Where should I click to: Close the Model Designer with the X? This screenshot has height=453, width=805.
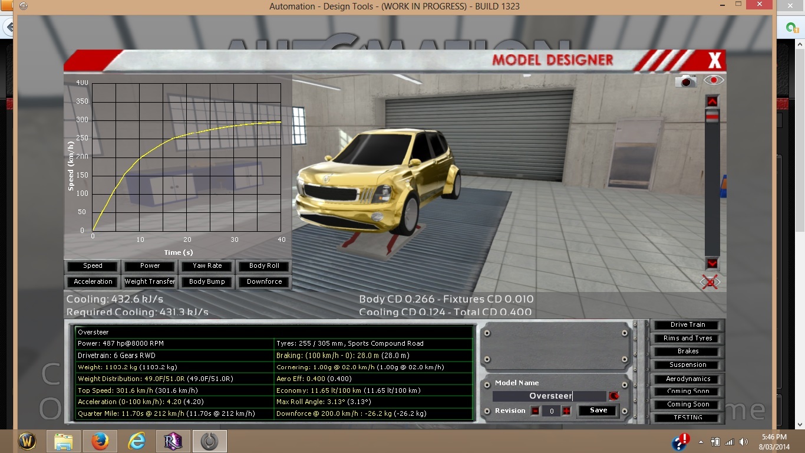(x=714, y=60)
